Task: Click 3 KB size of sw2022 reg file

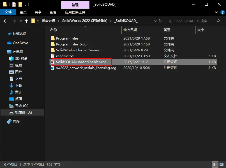Action: (212, 68)
